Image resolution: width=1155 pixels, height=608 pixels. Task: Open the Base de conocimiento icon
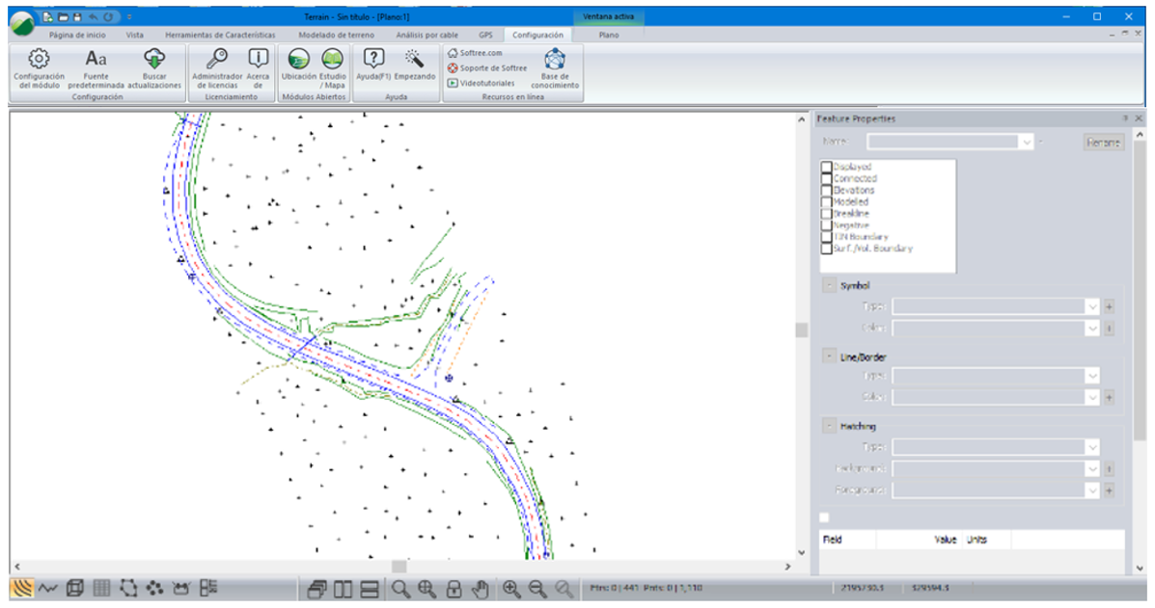[x=555, y=59]
